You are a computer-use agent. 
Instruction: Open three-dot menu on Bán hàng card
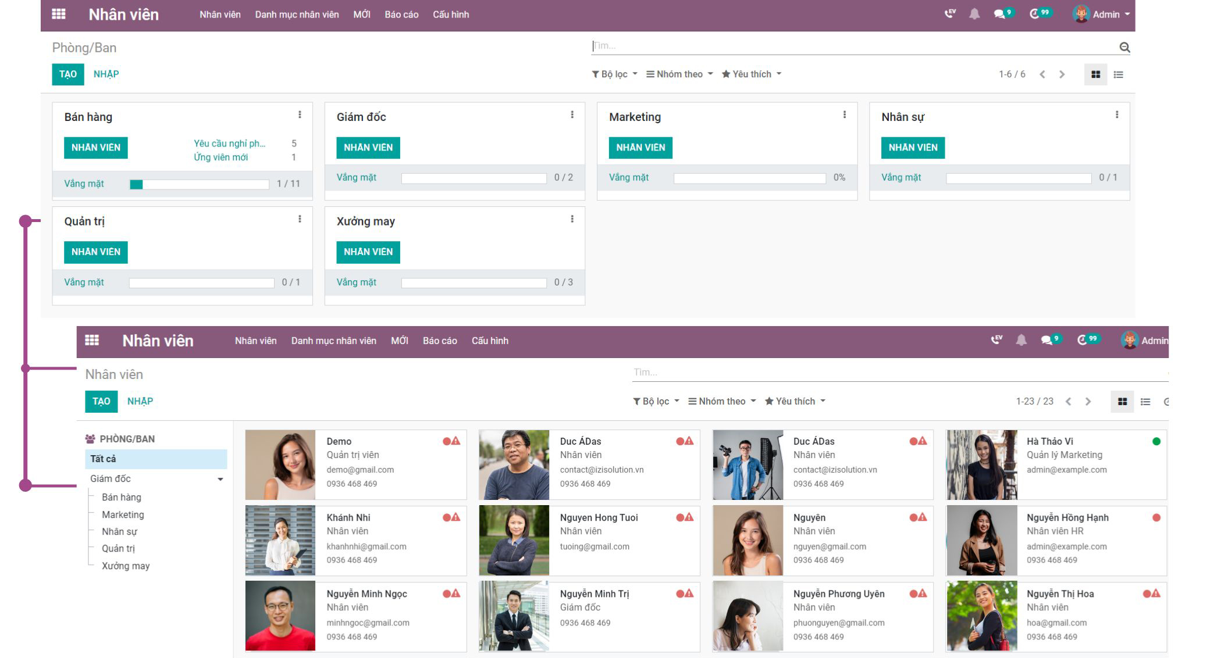click(300, 115)
